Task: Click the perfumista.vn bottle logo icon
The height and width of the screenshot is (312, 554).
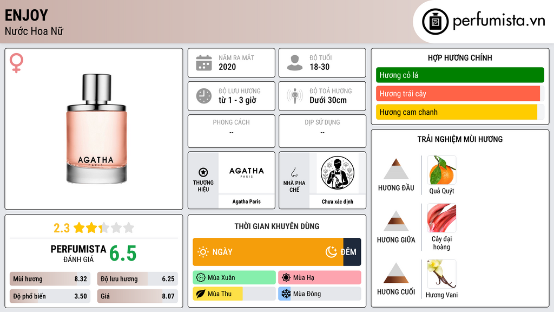Action: [435, 22]
